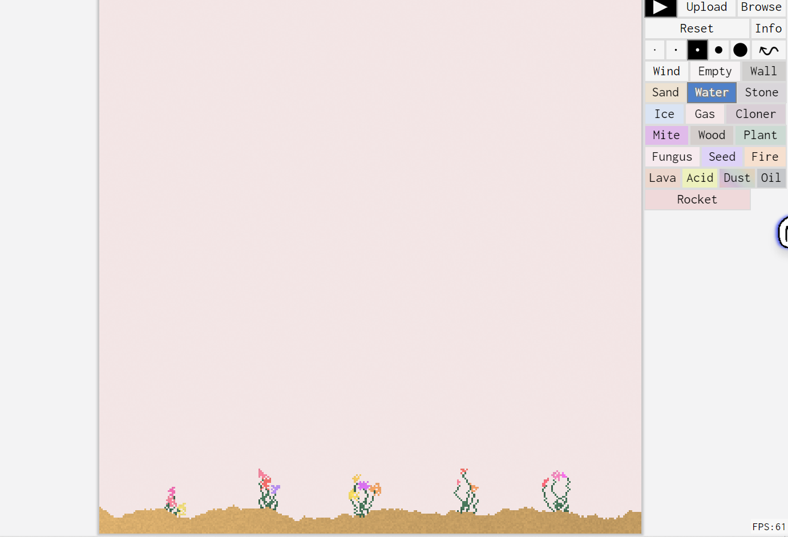Select the Rocket element
Viewport: 788px width, 537px height.
pyautogui.click(x=697, y=200)
